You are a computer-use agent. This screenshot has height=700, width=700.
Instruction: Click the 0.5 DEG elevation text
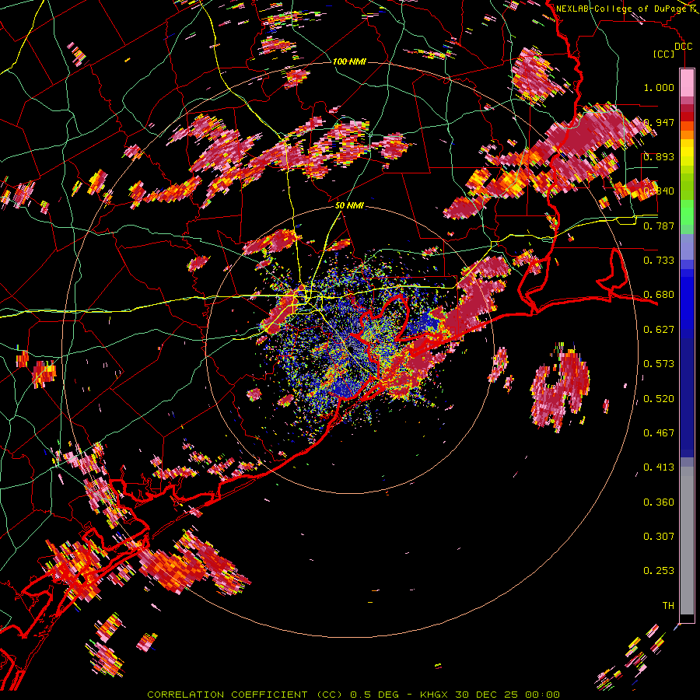(x=376, y=695)
